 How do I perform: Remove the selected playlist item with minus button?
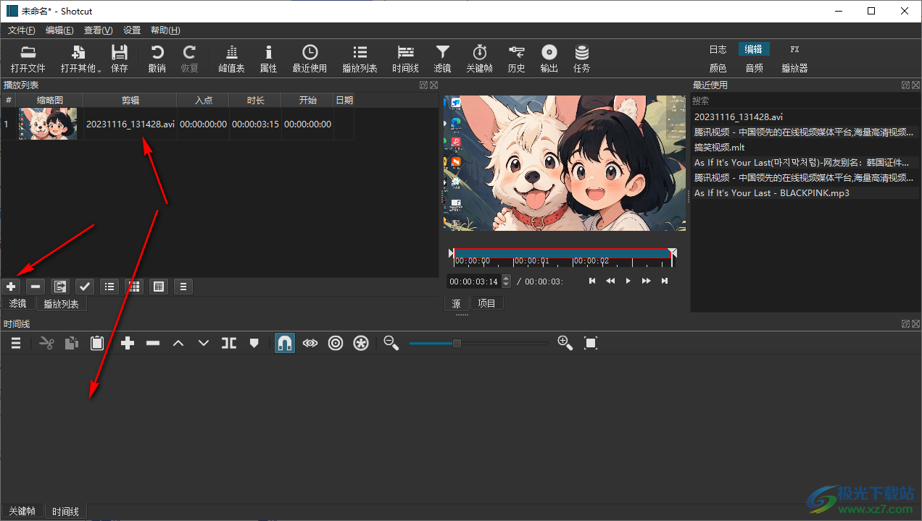[36, 287]
